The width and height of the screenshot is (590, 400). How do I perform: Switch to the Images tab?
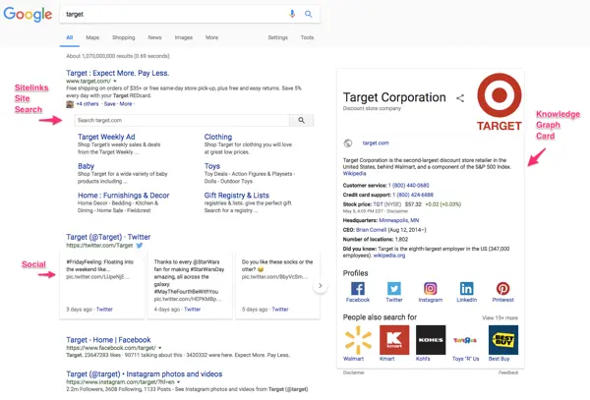[x=184, y=37]
